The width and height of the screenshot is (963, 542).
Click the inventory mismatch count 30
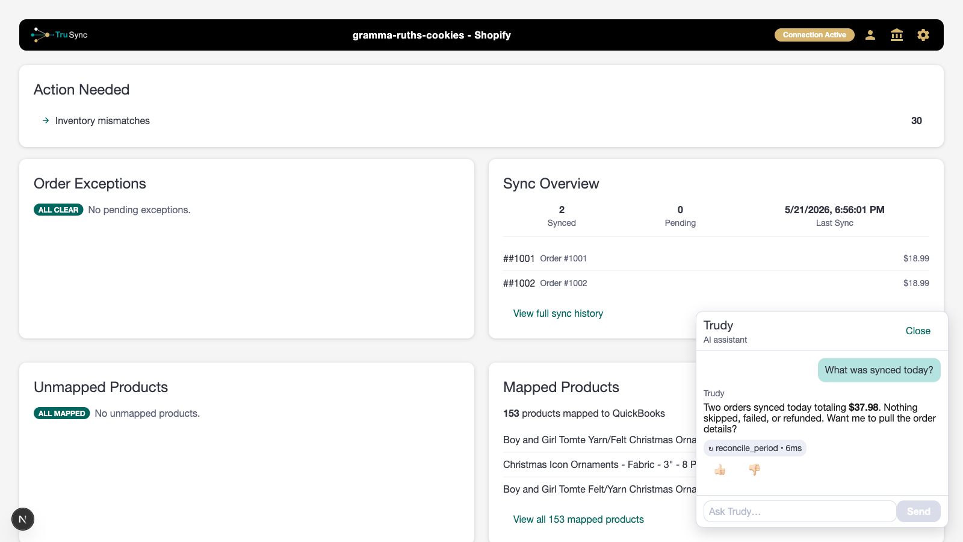(916, 120)
